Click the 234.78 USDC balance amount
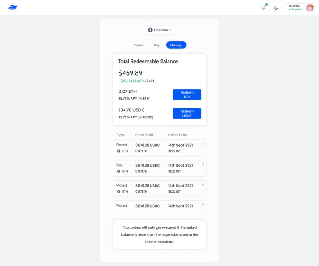Image resolution: width=319 pixels, height=266 pixels. click(131, 110)
